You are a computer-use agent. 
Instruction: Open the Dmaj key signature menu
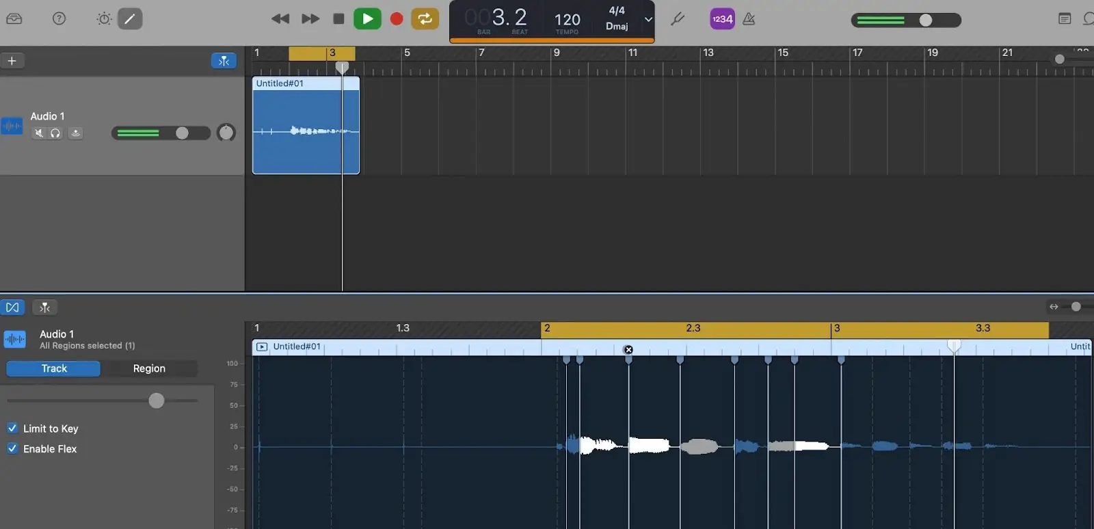pos(616,27)
